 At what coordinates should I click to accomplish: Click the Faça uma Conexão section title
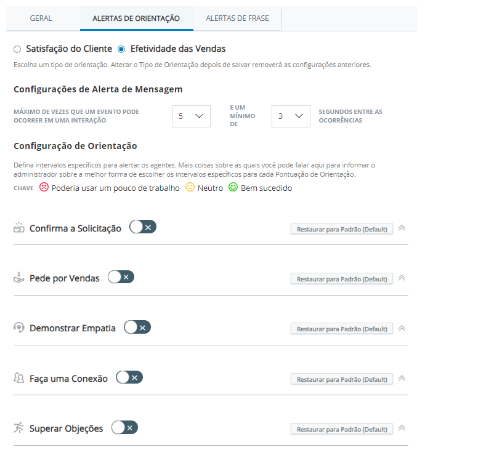[68, 379]
